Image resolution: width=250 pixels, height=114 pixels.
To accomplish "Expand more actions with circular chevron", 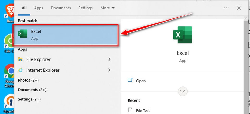I will tap(183, 91).
